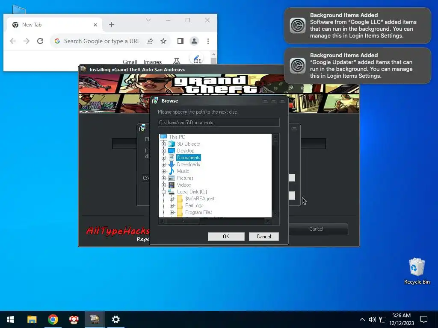Expand the Program Files node
This screenshot has width=438, height=328.
click(172, 213)
